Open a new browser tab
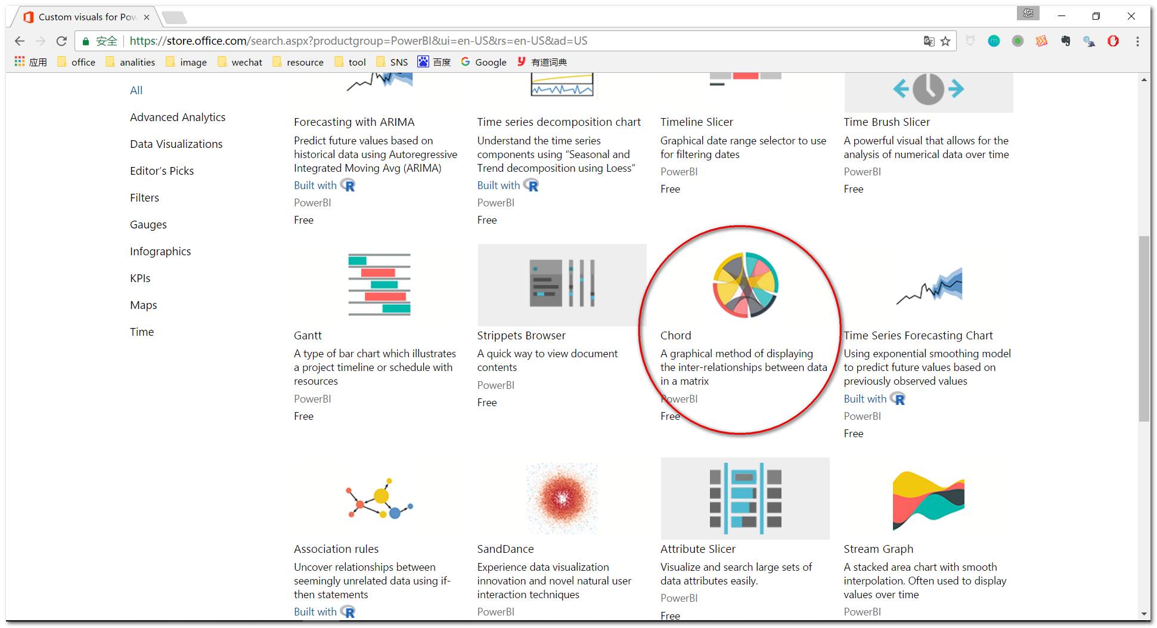This screenshot has height=628, width=1157. 174,18
